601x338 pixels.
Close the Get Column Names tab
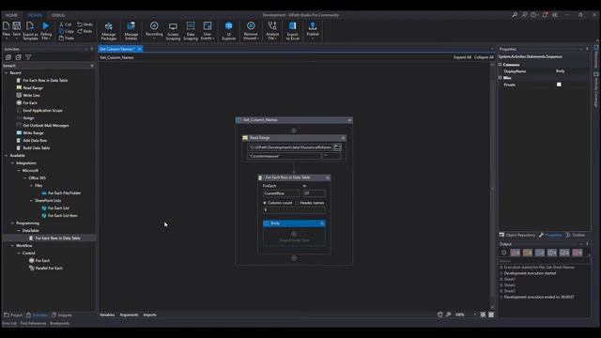[140, 49]
